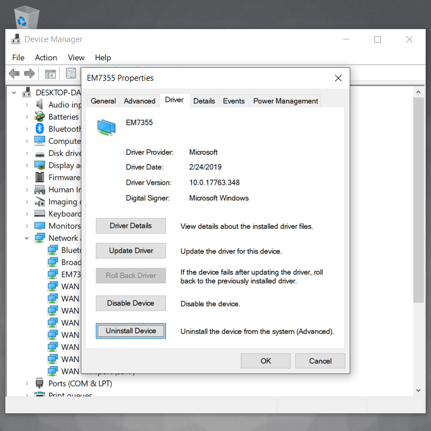Select the Driver tab

tap(174, 100)
